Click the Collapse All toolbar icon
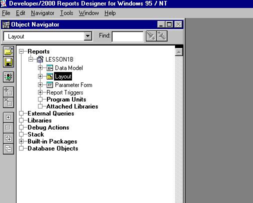This screenshot has width=253, height=203. click(8, 149)
